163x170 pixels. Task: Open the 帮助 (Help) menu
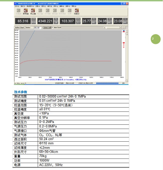(x=74, y=6)
